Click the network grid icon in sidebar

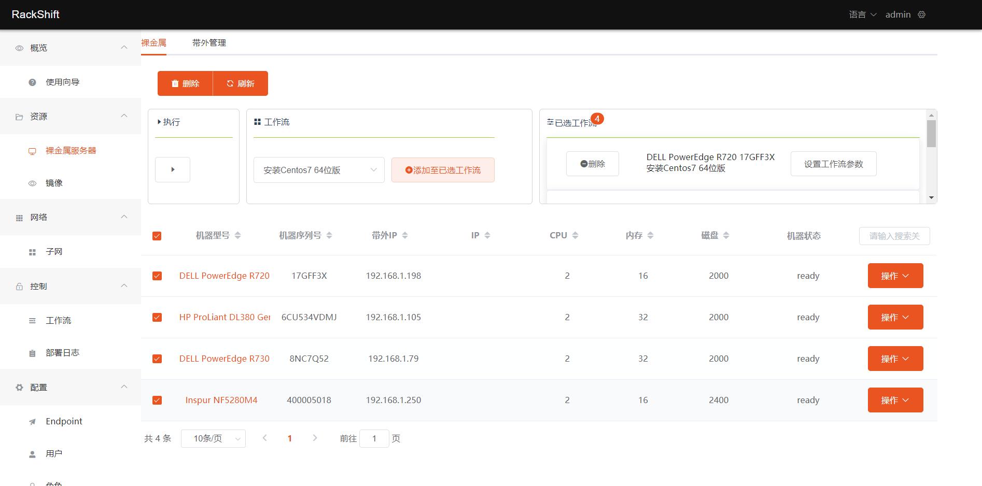click(19, 218)
